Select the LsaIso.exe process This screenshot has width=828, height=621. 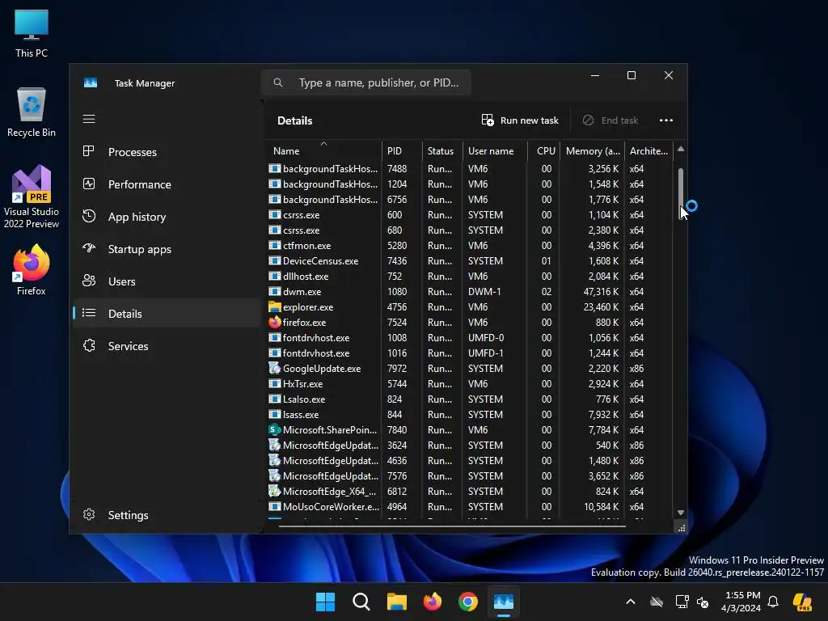tap(470, 399)
